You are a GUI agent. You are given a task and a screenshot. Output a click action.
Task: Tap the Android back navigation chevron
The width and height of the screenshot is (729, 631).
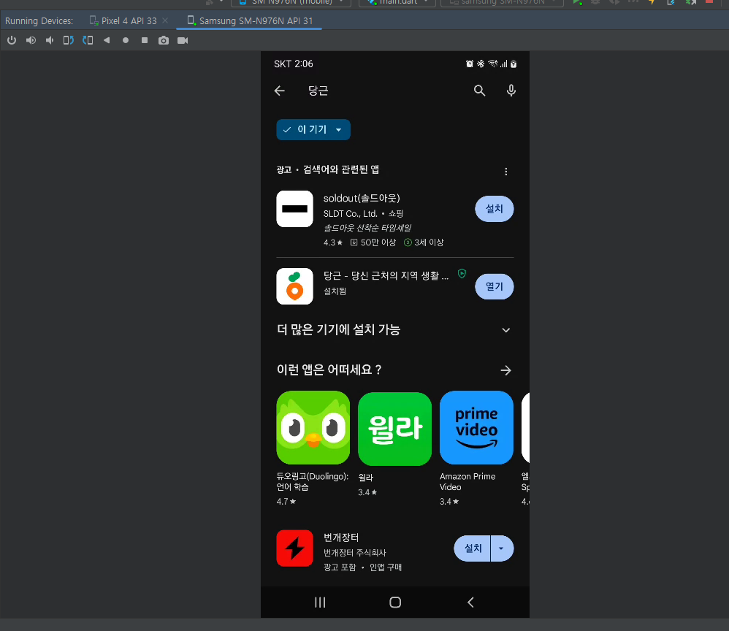tap(470, 603)
